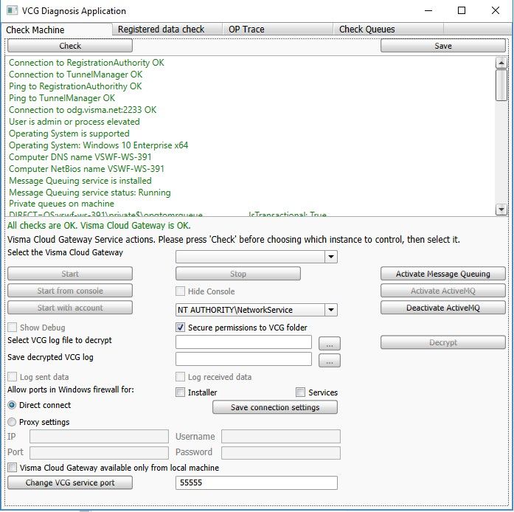
Task: Click log line 'Connection to TunnelManager OK'
Action: click(x=76, y=74)
